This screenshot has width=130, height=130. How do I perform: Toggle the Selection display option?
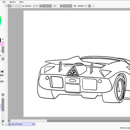27,6
